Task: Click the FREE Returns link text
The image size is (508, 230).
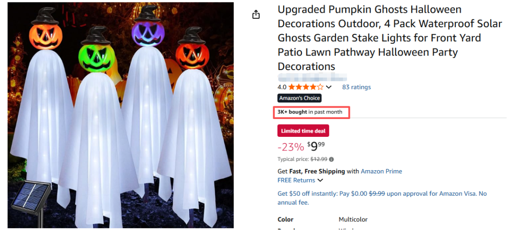Action: click(296, 180)
